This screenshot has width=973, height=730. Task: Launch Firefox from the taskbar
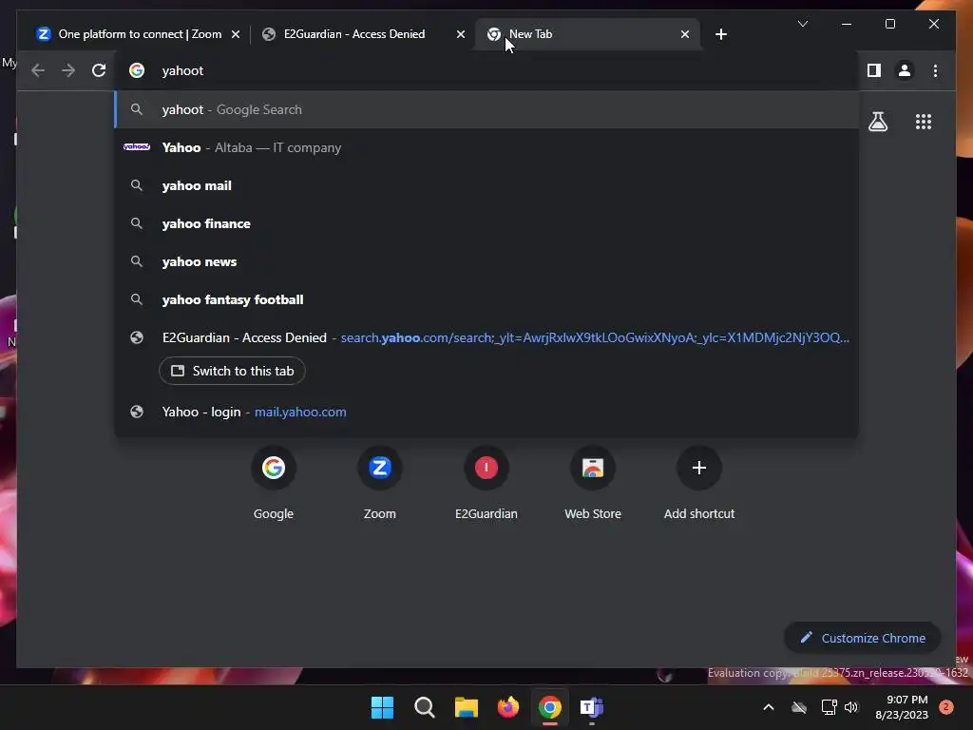pos(507,707)
